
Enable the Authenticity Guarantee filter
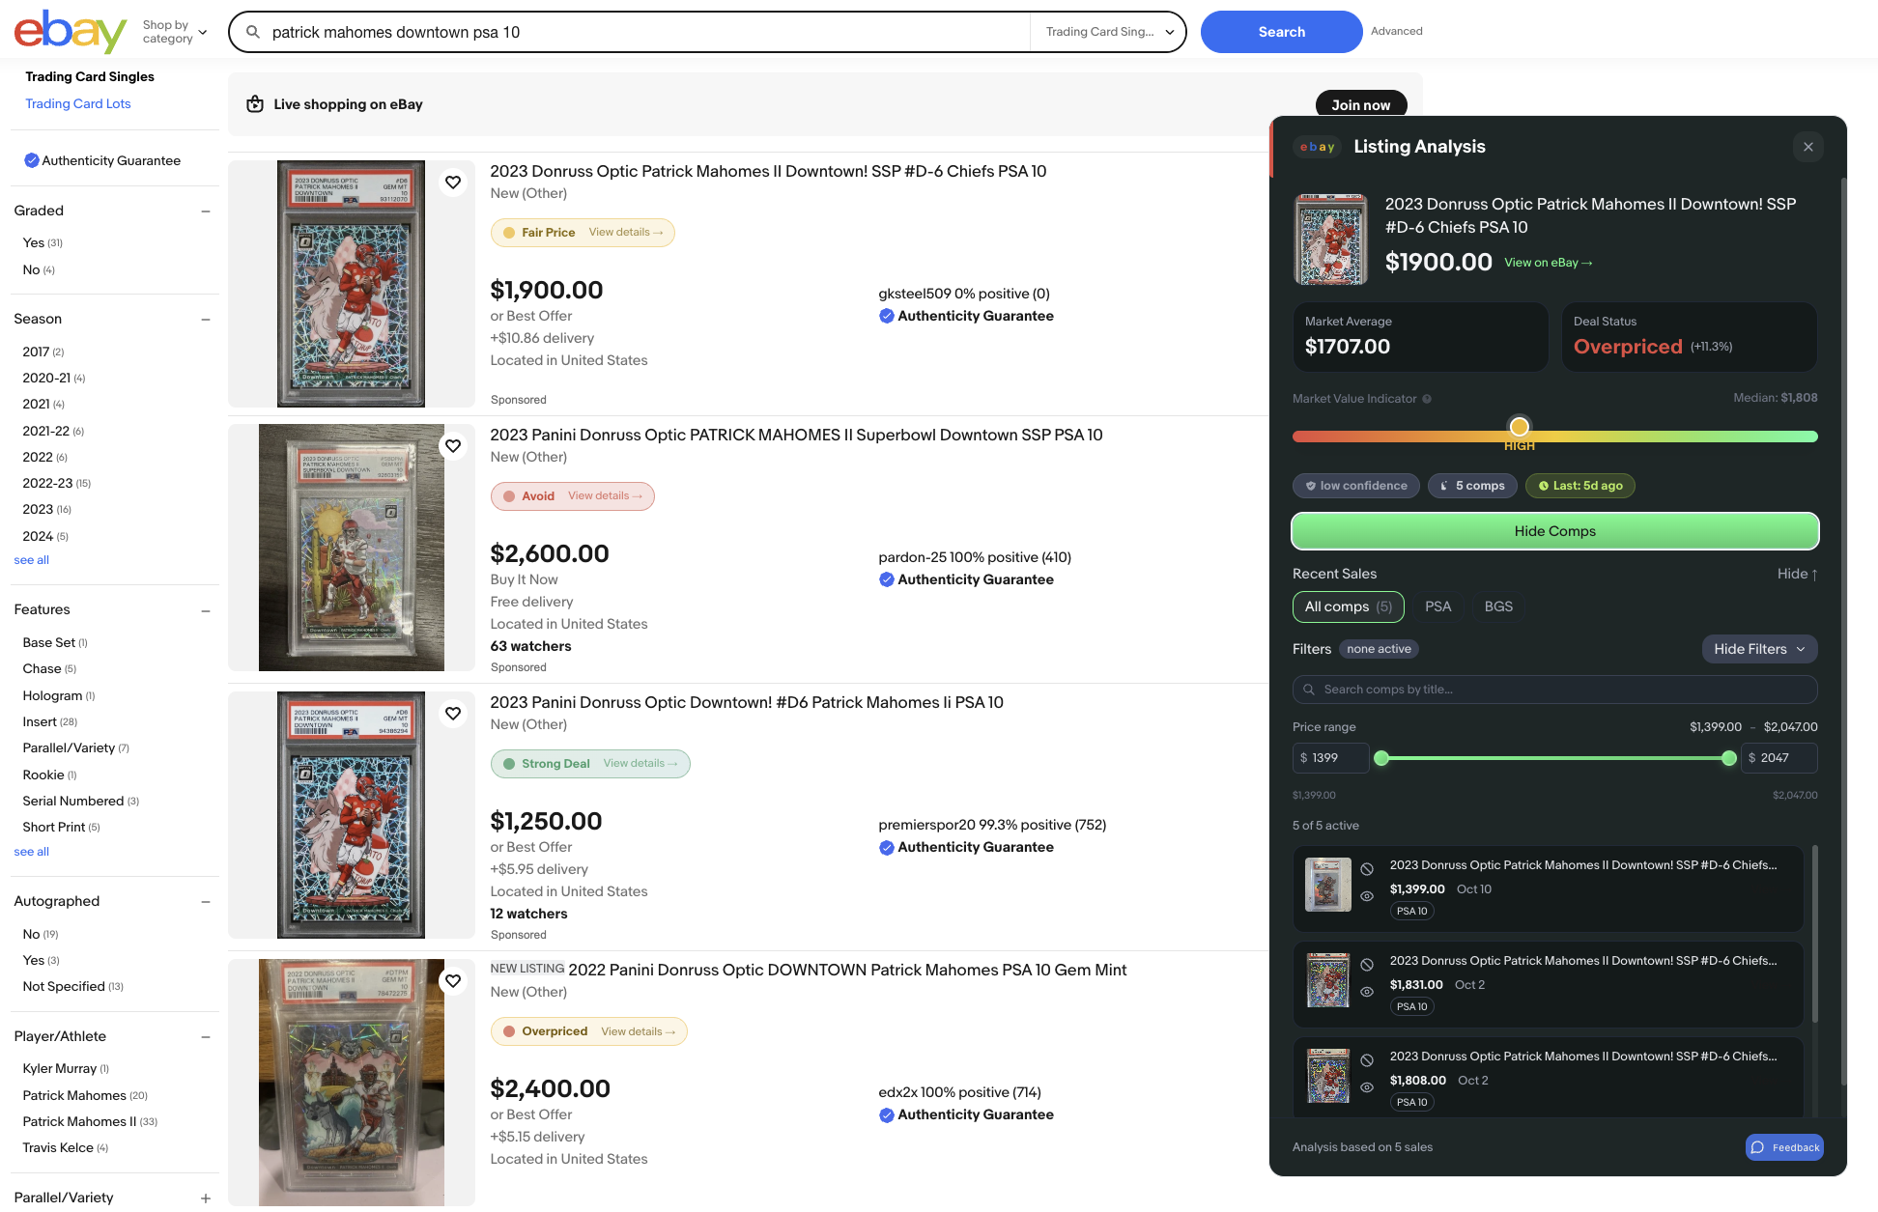32,160
